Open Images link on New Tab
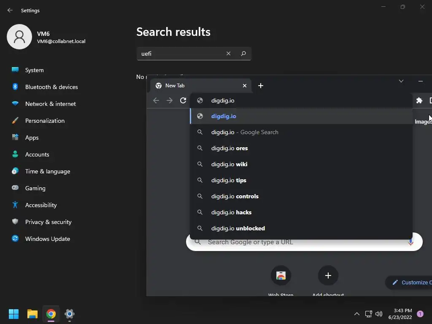The height and width of the screenshot is (324, 432). coord(423,121)
